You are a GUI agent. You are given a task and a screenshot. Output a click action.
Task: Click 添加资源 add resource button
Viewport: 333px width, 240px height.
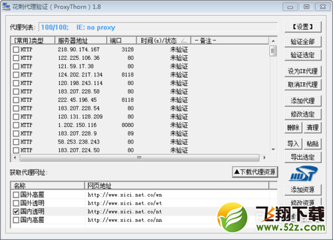303,189
